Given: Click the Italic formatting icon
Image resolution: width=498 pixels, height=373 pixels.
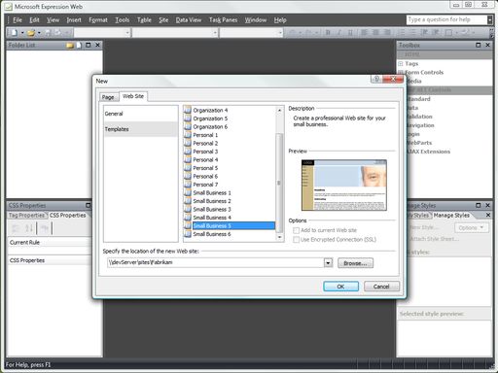Looking at the screenshot, I should 339,32.
